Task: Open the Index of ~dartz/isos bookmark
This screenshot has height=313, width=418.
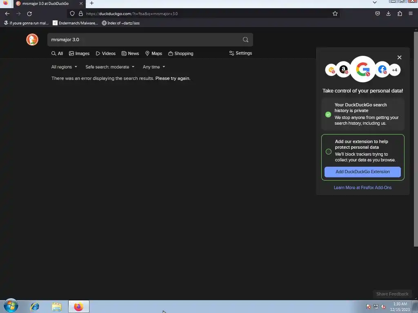Action: [121, 23]
